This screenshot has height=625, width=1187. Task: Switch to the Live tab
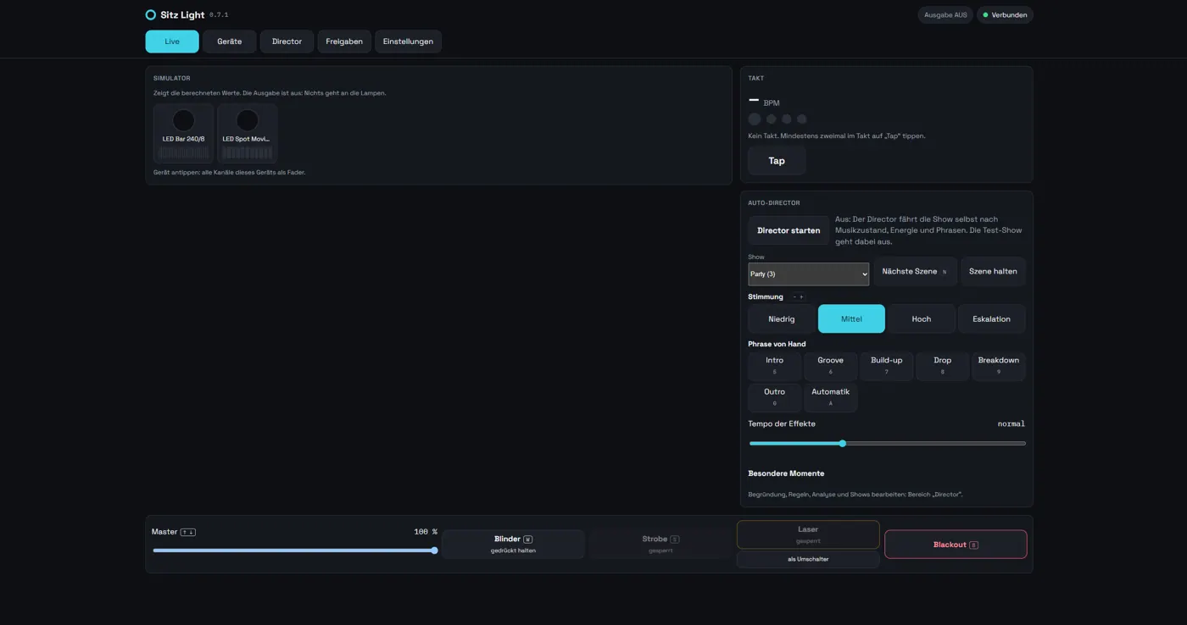[x=172, y=41]
